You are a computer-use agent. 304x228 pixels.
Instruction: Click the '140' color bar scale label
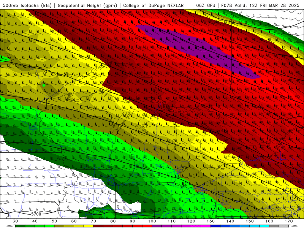[230, 221]
